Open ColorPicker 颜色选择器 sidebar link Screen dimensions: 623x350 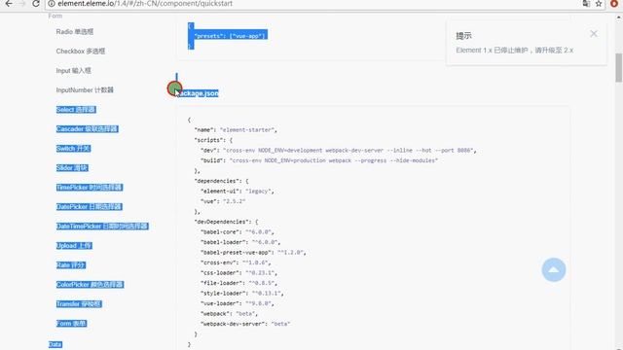click(x=90, y=285)
